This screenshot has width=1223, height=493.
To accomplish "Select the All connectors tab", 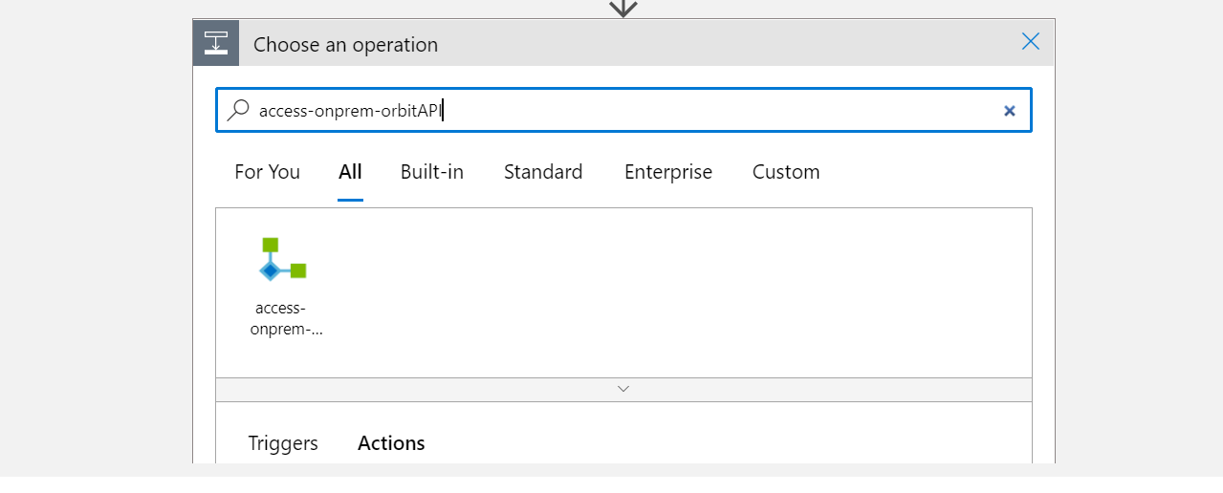I will pos(350,172).
